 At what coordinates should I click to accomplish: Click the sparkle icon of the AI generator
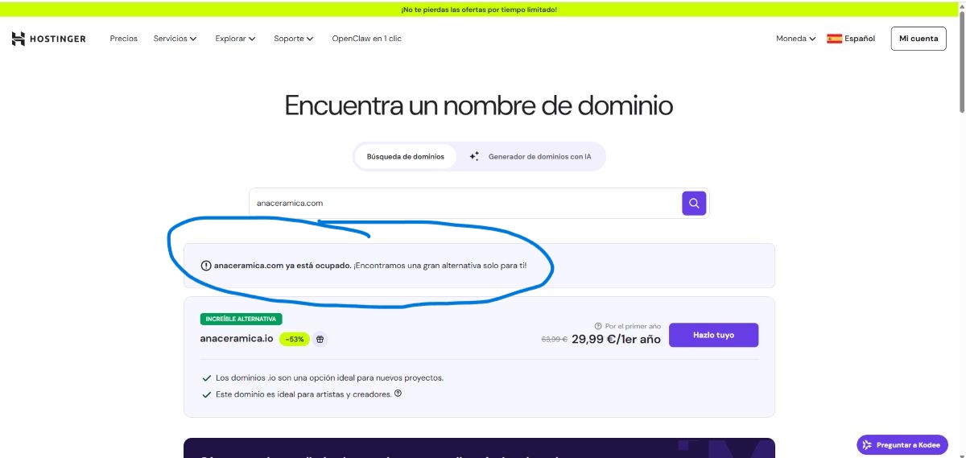[x=475, y=156]
